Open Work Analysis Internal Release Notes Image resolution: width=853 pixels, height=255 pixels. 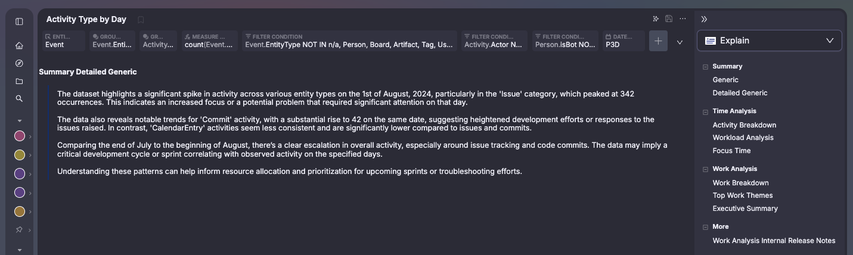tap(774, 241)
